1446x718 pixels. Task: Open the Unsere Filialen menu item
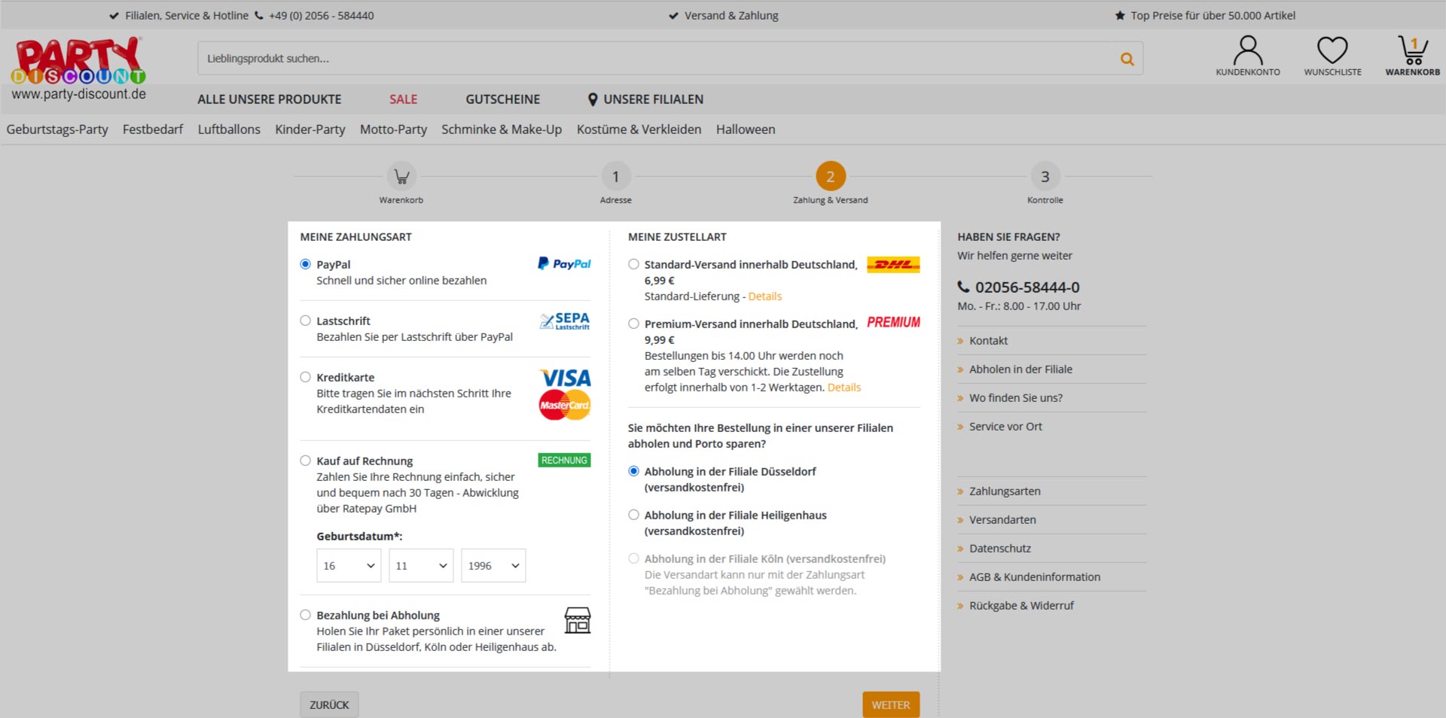pyautogui.click(x=645, y=99)
